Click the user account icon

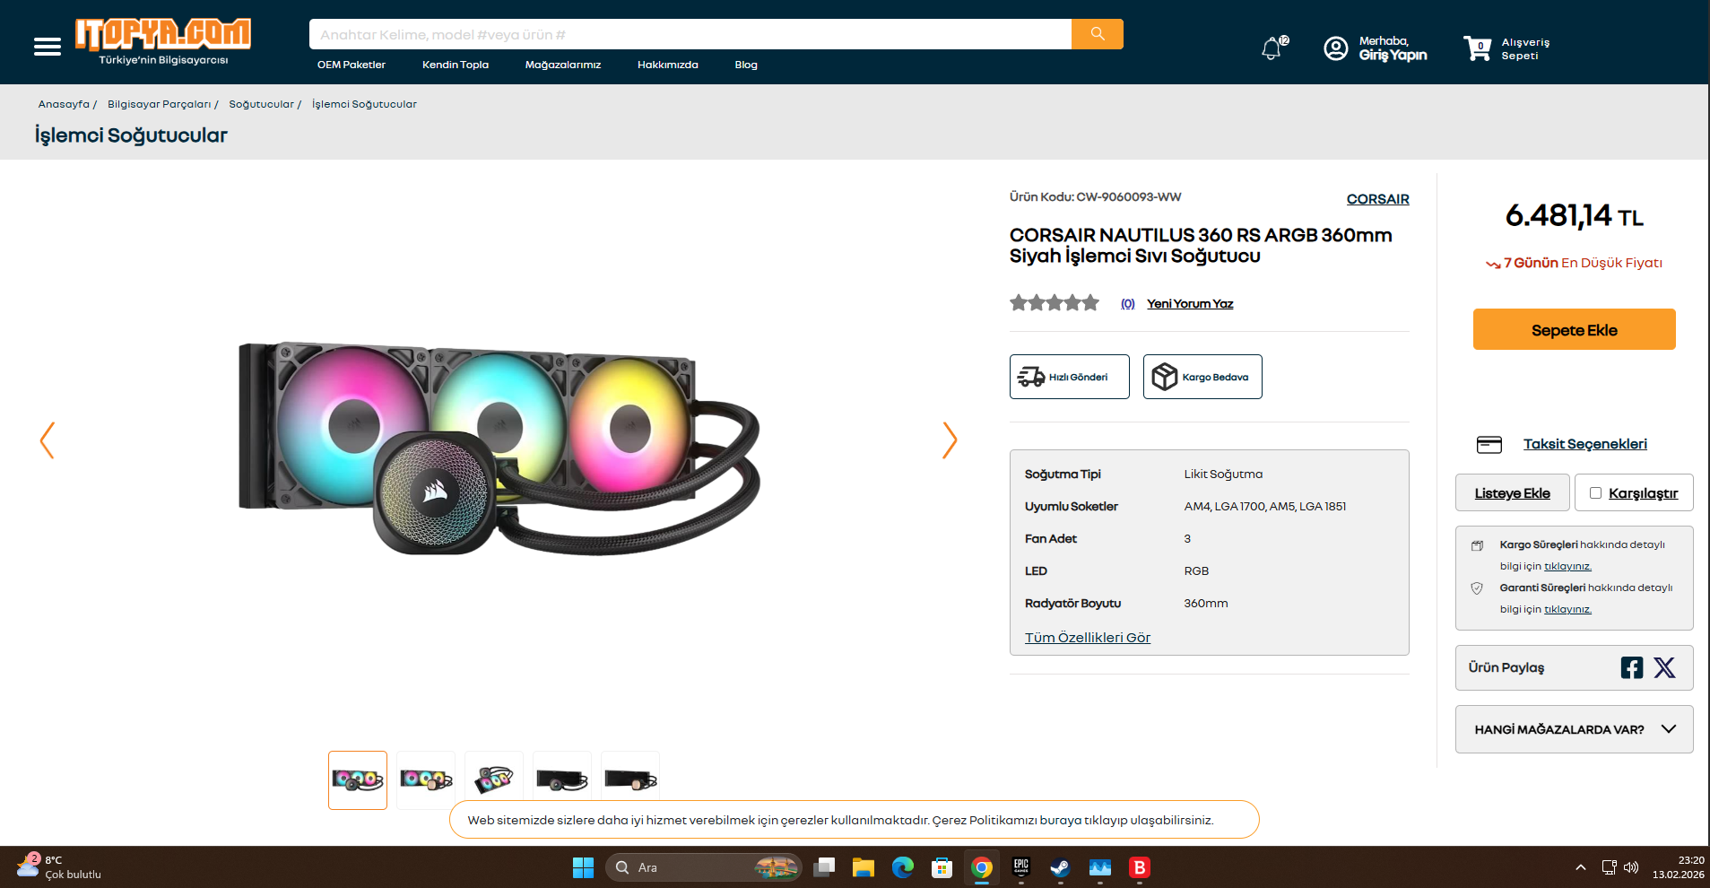(x=1335, y=48)
